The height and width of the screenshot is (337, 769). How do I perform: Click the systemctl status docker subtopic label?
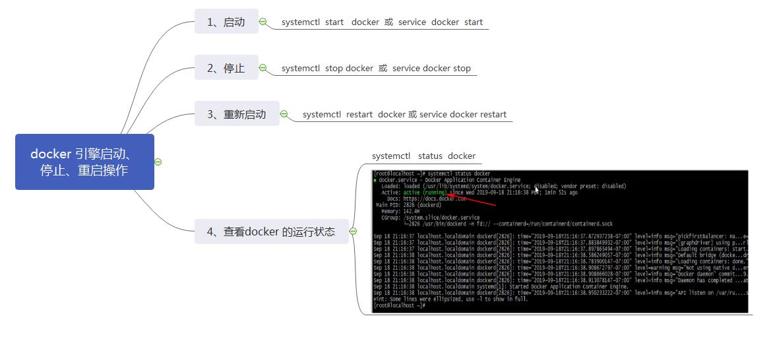click(423, 156)
